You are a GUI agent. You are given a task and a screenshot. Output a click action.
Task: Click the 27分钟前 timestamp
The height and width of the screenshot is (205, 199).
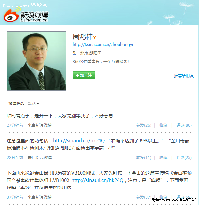tap(15, 125)
